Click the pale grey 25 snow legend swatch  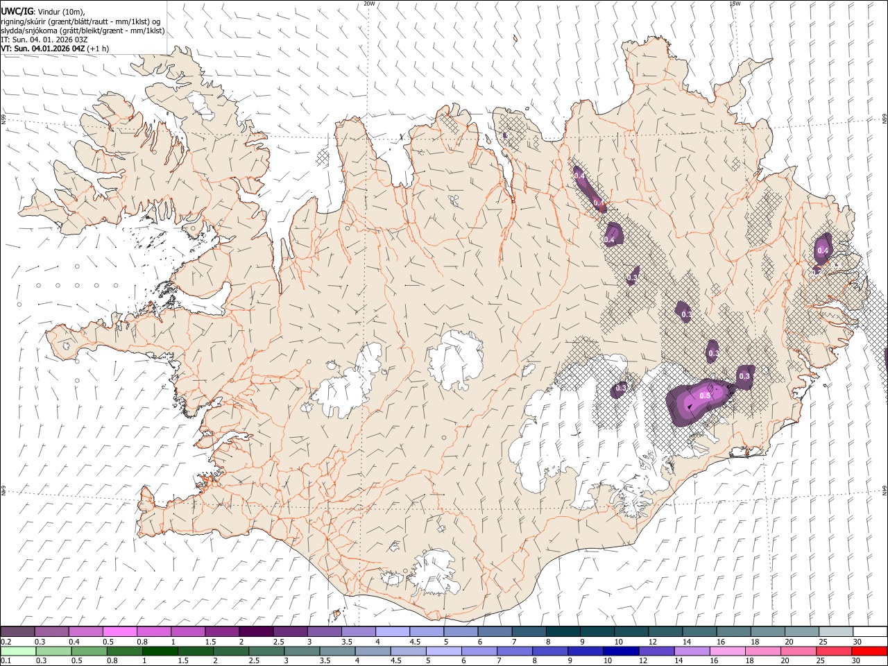[x=836, y=632]
